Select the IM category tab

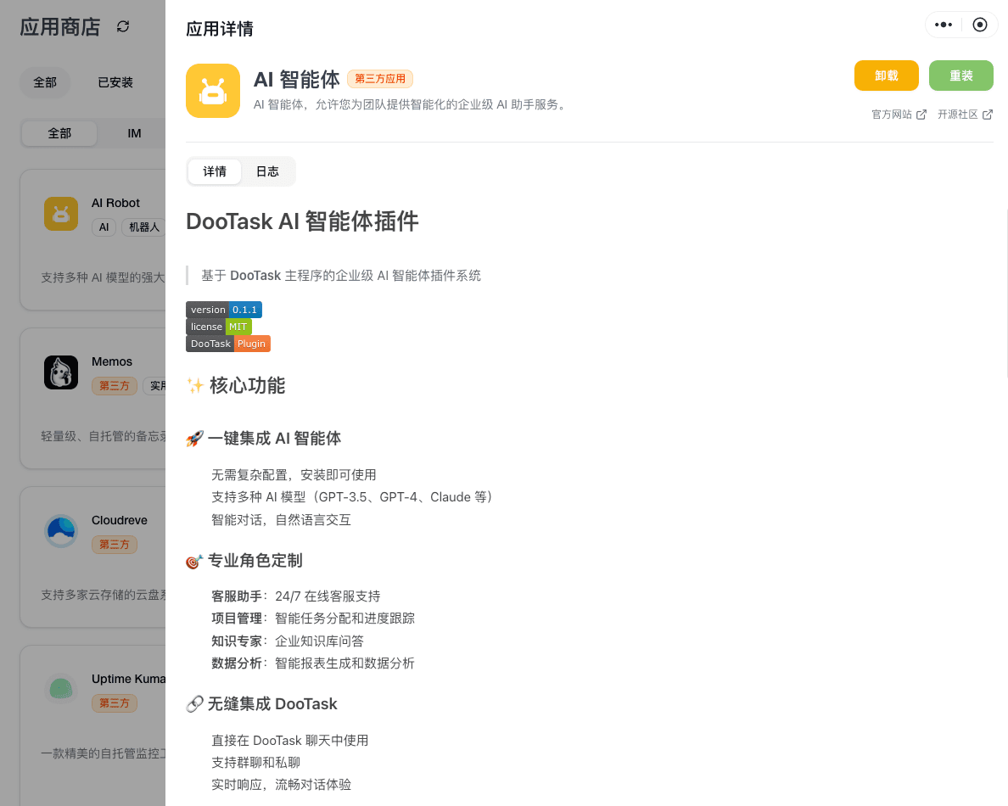[x=134, y=133]
